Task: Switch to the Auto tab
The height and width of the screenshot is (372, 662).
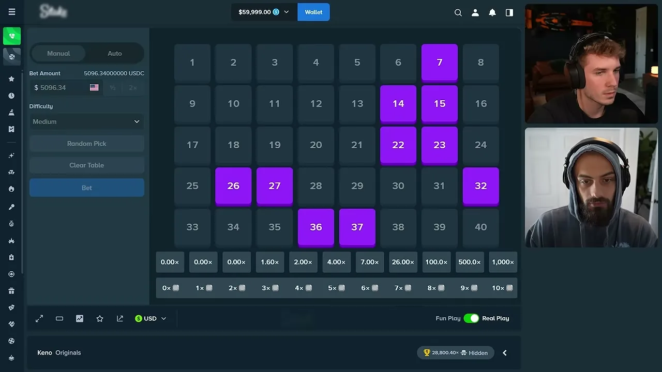Action: coord(115,53)
